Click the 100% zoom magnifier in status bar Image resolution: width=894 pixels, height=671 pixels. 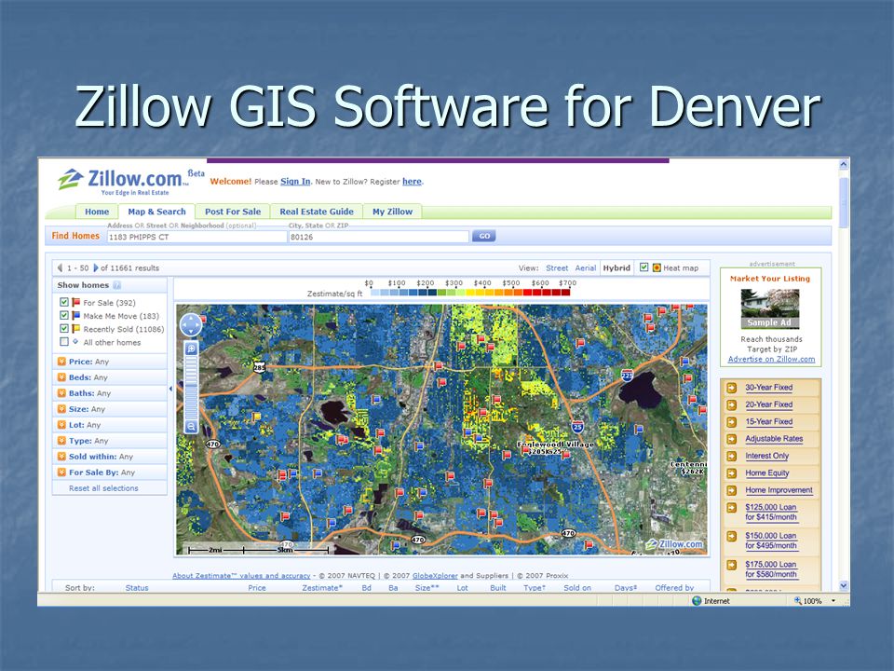798,601
